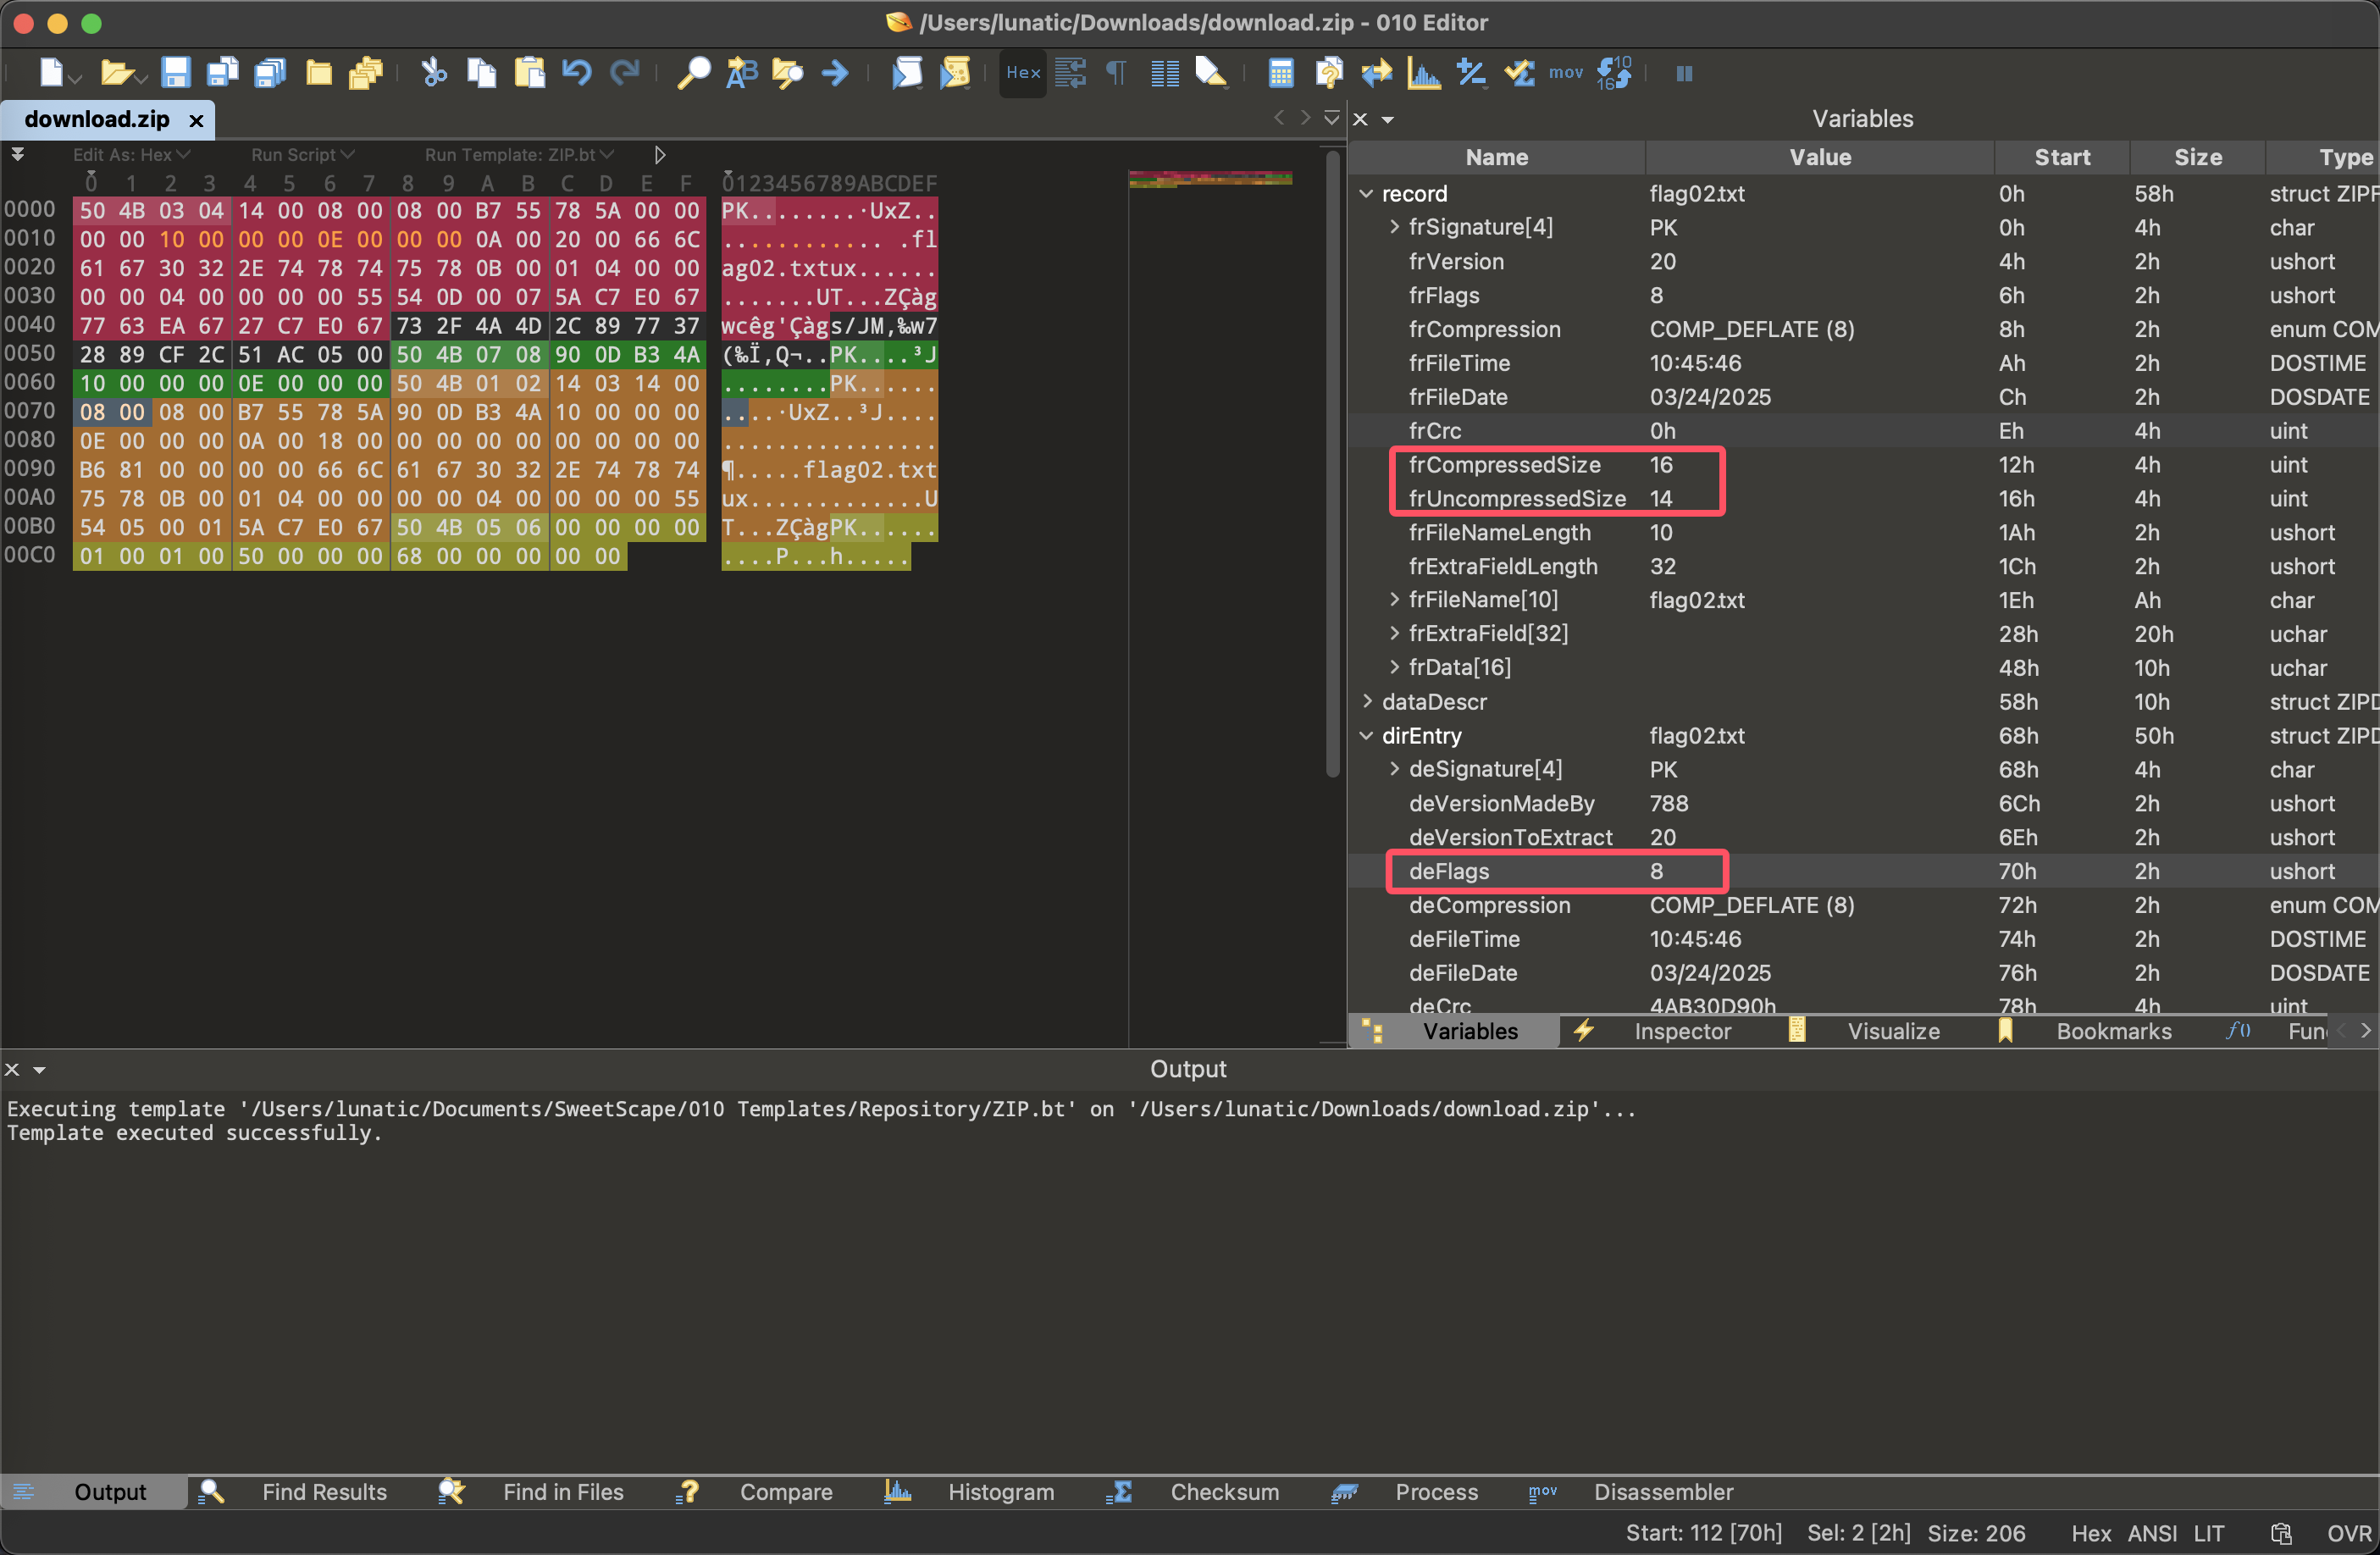Screen dimensions: 2380x1555
Task: Collapse the record struct row
Action: coord(1366,194)
